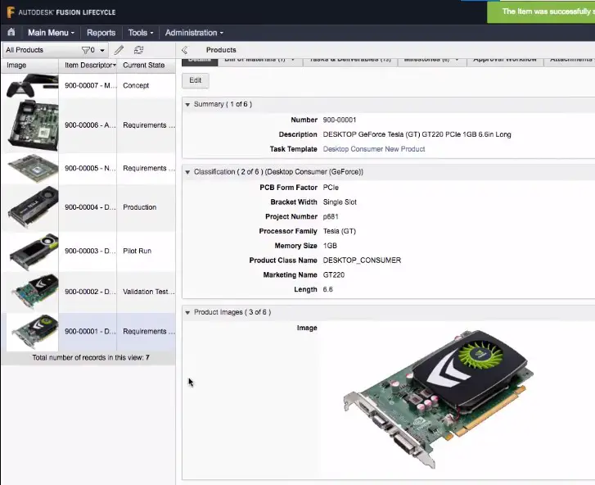Click the Validation Test state cell
Screen dimensions: 595x485
pyautogui.click(x=148, y=292)
